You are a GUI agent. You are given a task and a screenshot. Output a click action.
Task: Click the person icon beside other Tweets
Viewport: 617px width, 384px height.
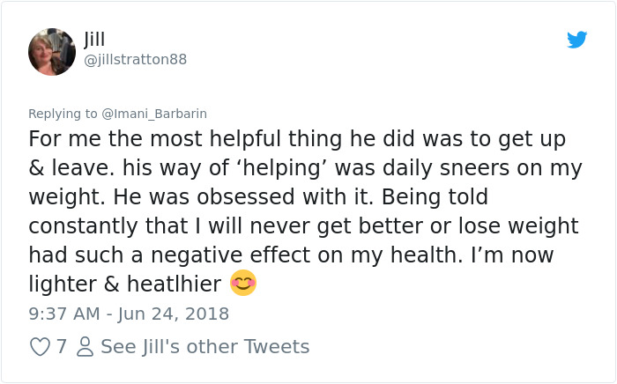pyautogui.click(x=85, y=347)
